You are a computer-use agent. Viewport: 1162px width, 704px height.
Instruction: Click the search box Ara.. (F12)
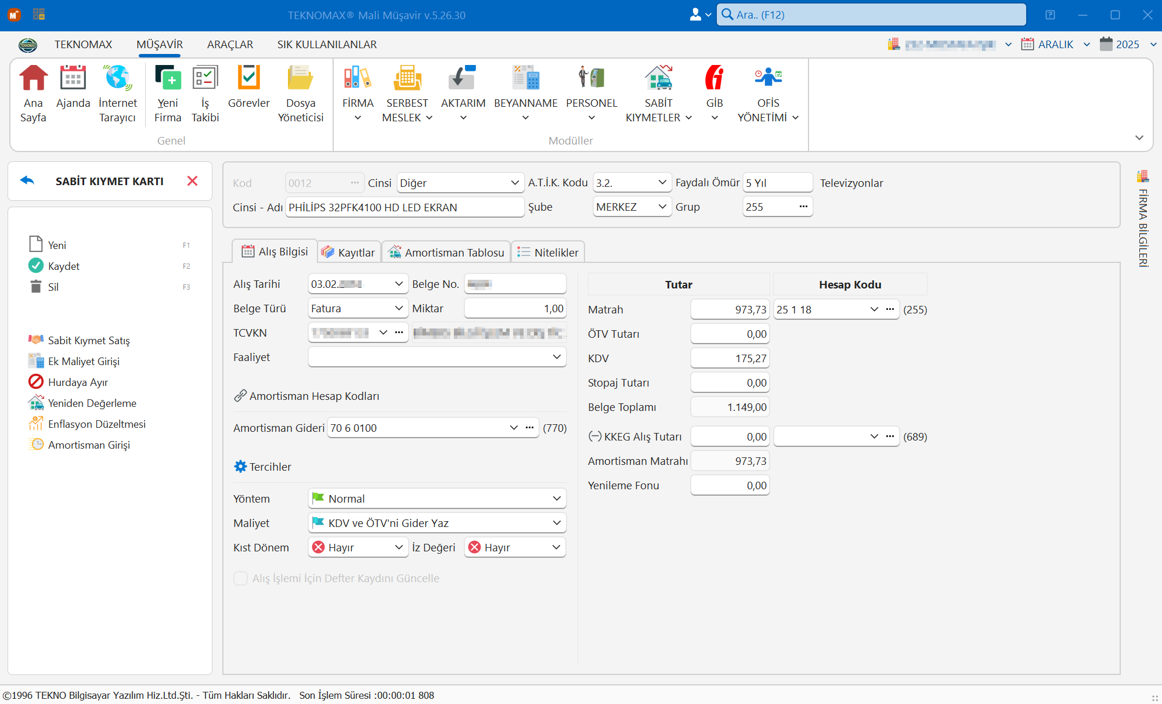pos(872,15)
